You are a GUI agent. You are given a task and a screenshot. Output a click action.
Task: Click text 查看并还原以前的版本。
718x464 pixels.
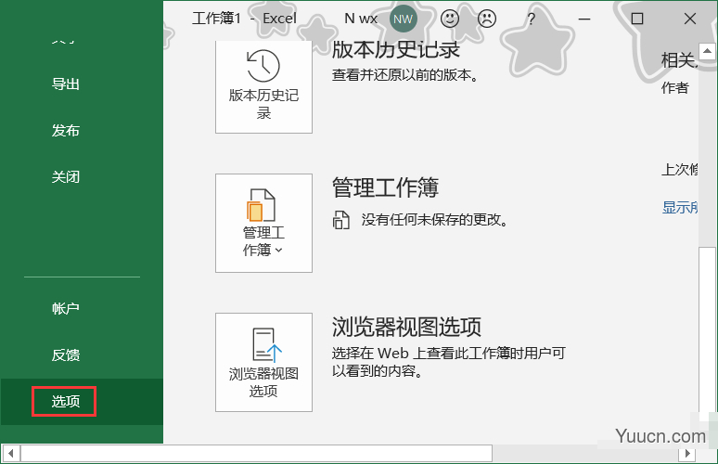[405, 74]
